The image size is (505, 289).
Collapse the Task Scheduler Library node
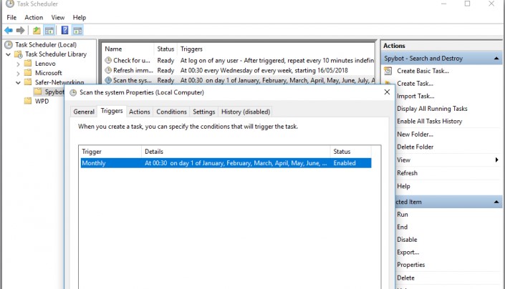pyautogui.click(x=8, y=54)
